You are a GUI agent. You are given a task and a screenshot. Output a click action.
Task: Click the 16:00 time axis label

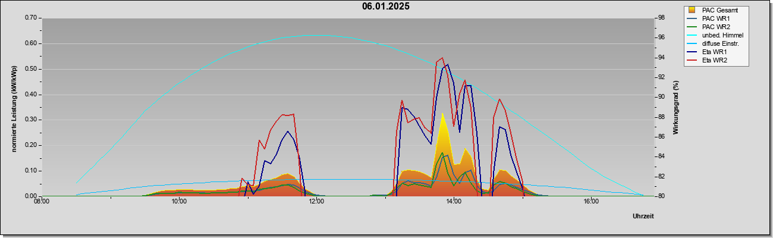point(590,201)
